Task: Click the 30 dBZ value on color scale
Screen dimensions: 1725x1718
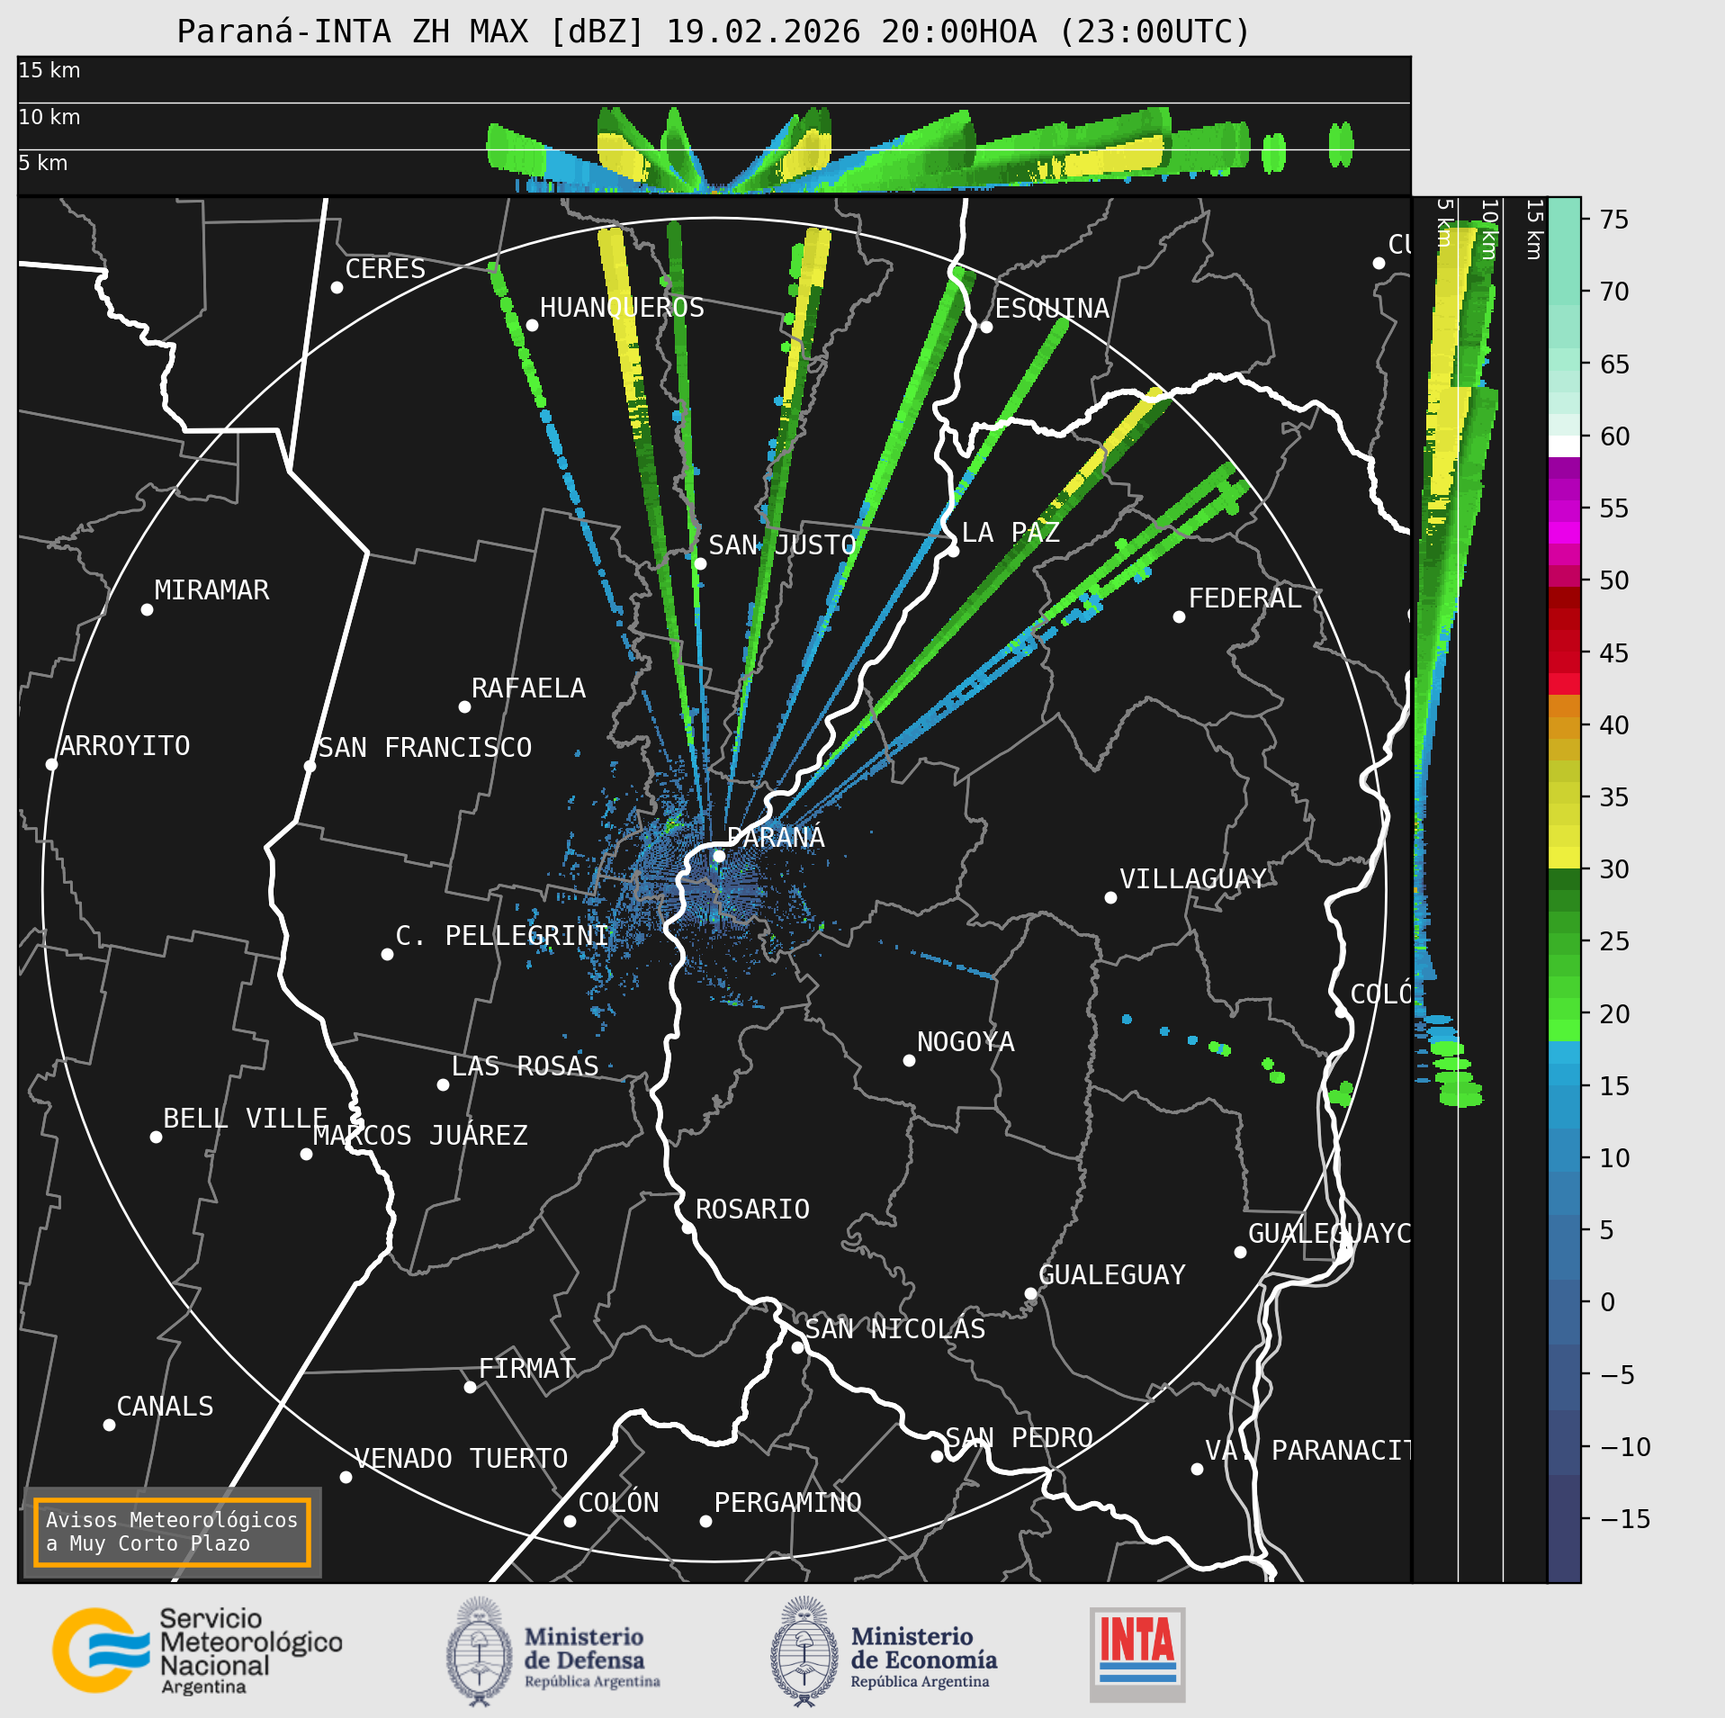Action: 1614,868
